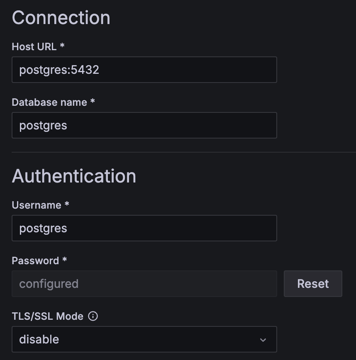Image resolution: width=356 pixels, height=360 pixels.
Task: Click the TLS/SSL Mode label
Action: pyautogui.click(x=47, y=316)
